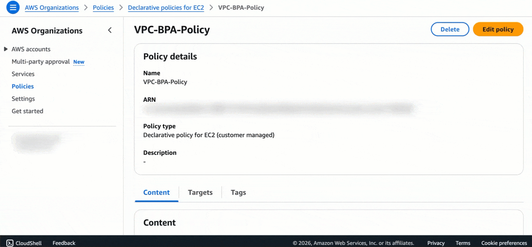Open Get started in the sidebar
The width and height of the screenshot is (532, 247).
point(27,111)
